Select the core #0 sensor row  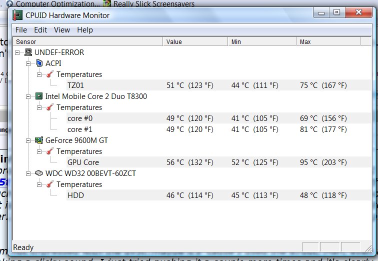click(x=218, y=118)
